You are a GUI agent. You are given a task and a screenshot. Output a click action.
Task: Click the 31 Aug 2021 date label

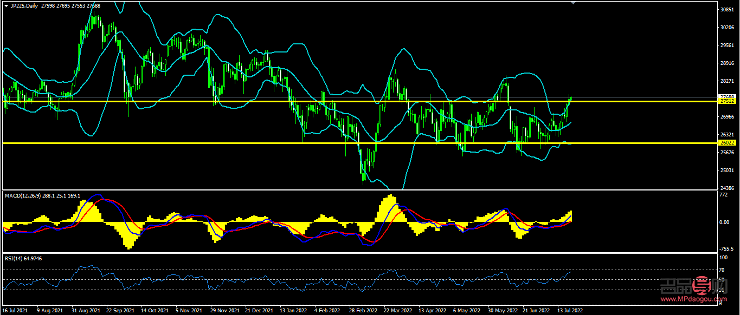click(x=87, y=311)
